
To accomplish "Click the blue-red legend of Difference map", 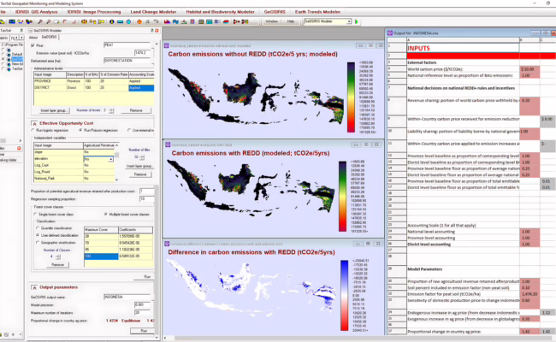I will [345, 296].
